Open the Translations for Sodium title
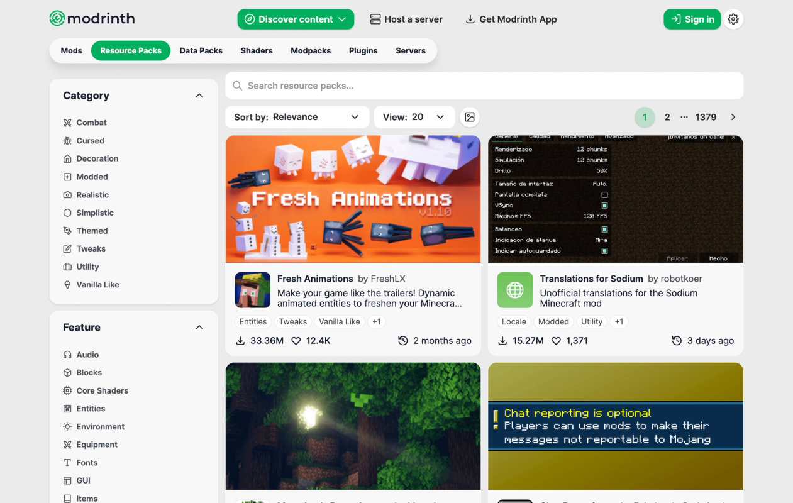Image resolution: width=793 pixels, height=503 pixels. click(591, 279)
